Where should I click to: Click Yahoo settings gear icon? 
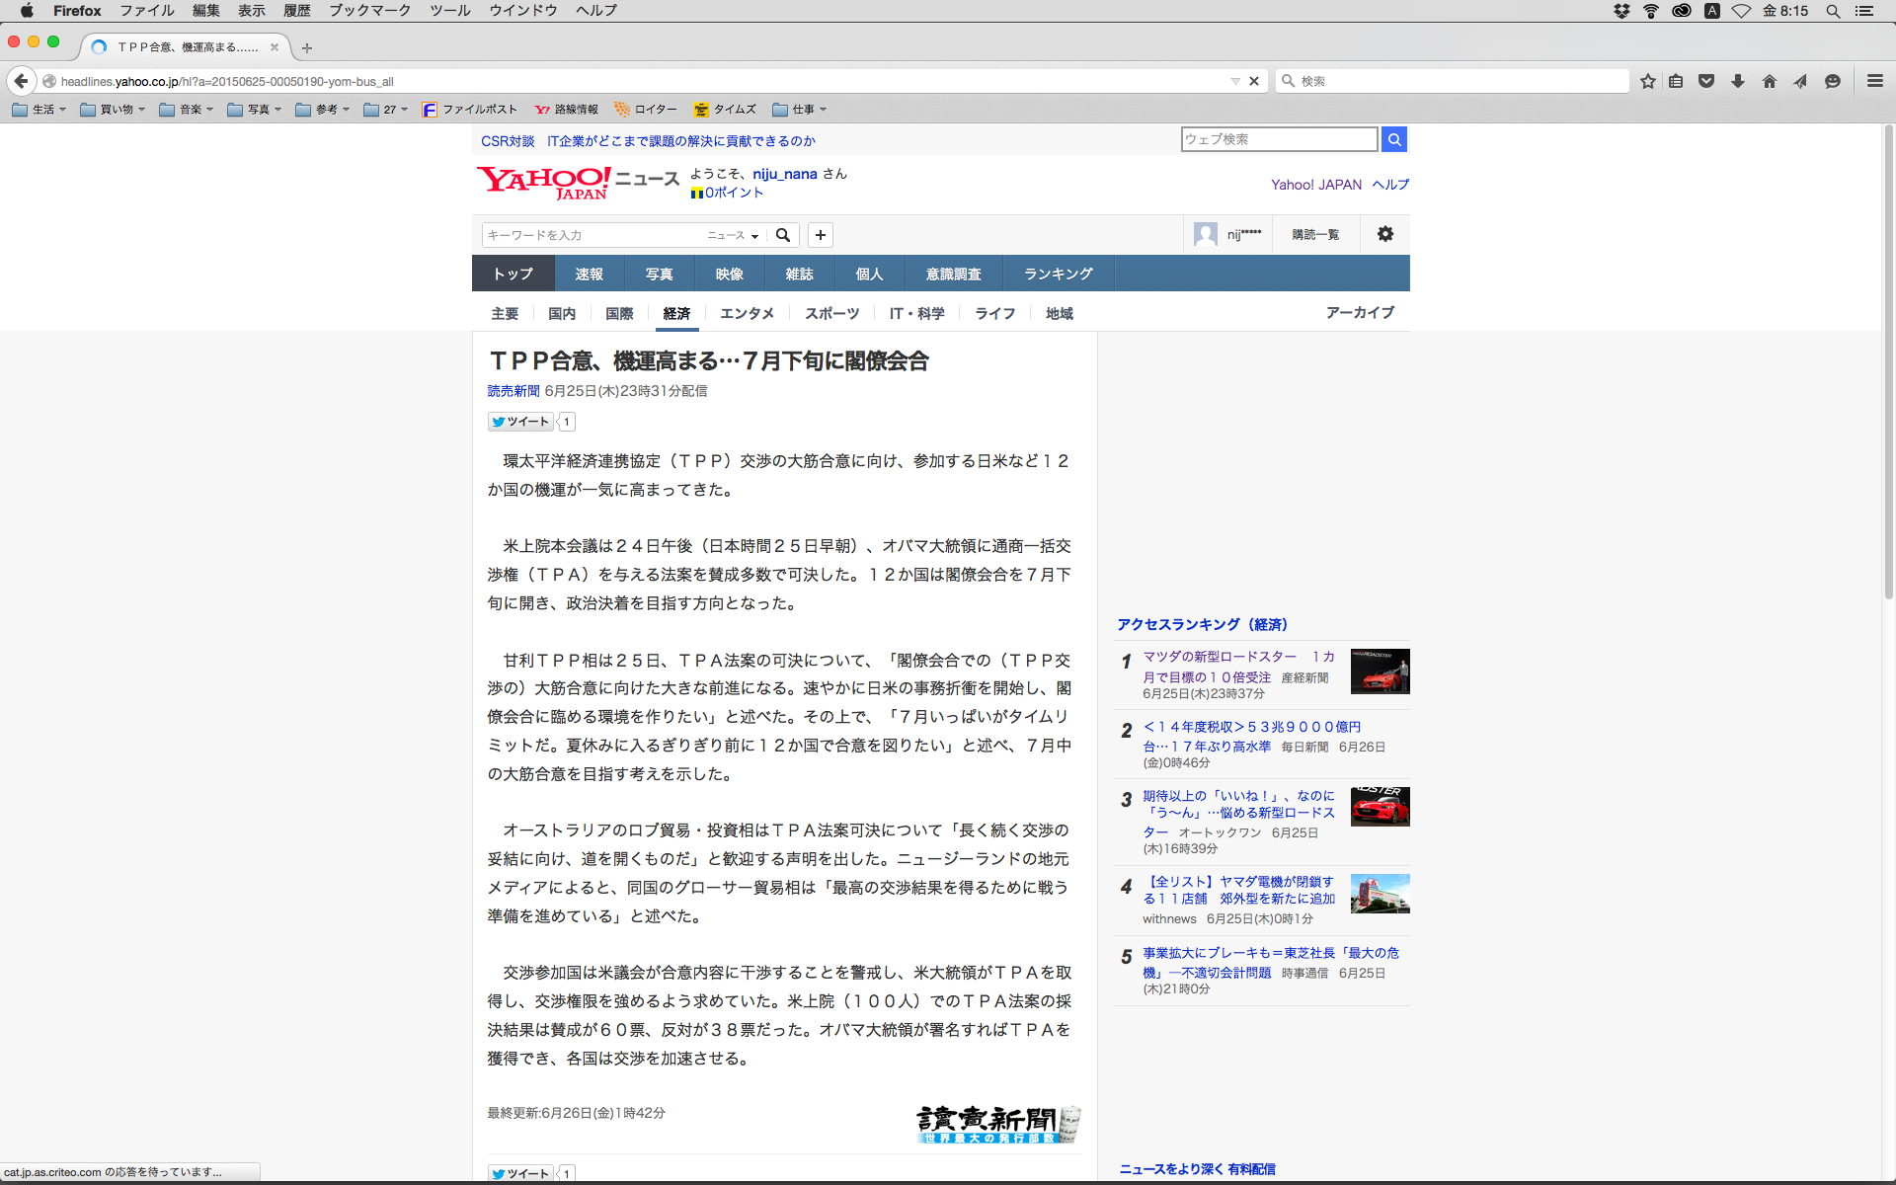[x=1384, y=234]
